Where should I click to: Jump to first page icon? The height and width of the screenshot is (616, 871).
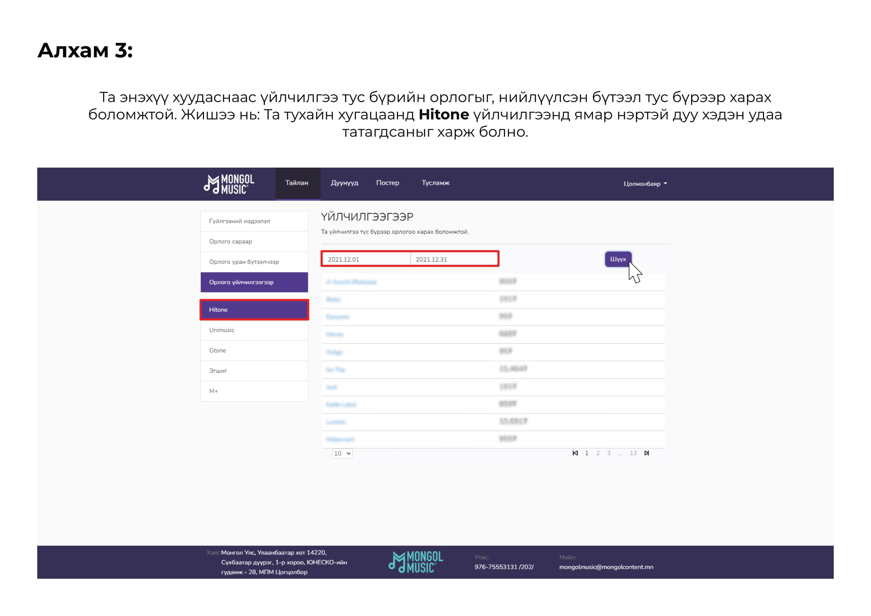click(575, 453)
